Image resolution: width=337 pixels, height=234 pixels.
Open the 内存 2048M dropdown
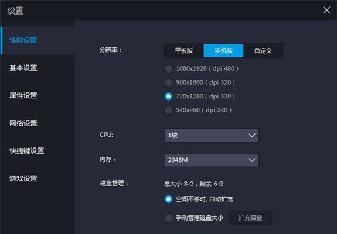tap(212, 160)
